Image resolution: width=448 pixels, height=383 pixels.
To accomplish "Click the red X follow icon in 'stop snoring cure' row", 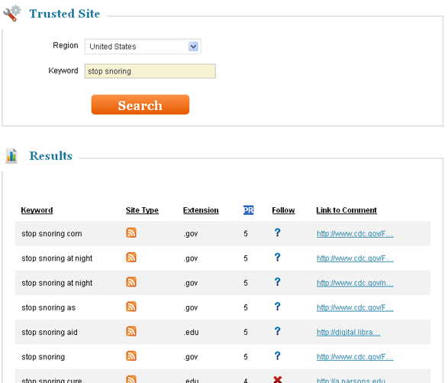I will click(278, 380).
